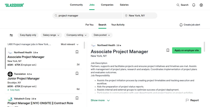Open the notifications bell icon
The width and height of the screenshot is (210, 107).
194,5
